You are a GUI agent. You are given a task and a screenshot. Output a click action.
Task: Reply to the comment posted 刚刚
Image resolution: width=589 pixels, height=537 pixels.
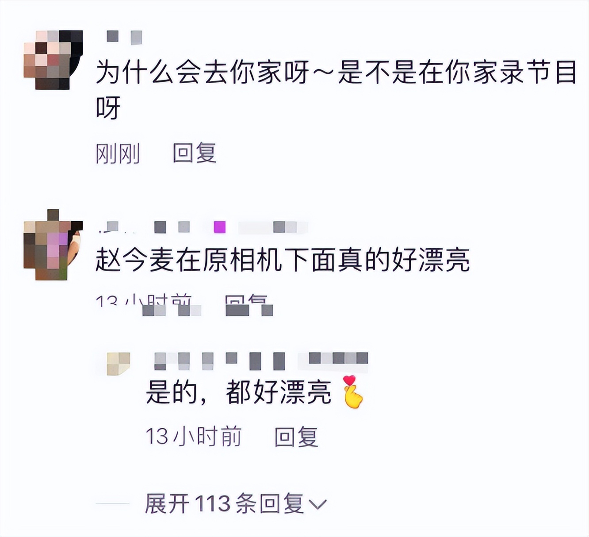click(x=195, y=153)
